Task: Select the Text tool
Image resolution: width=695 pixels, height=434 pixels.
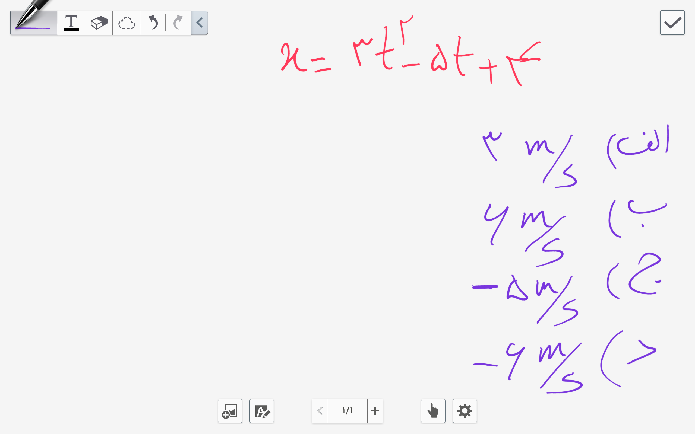Action: (71, 23)
